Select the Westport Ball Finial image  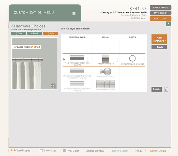pos(106,72)
